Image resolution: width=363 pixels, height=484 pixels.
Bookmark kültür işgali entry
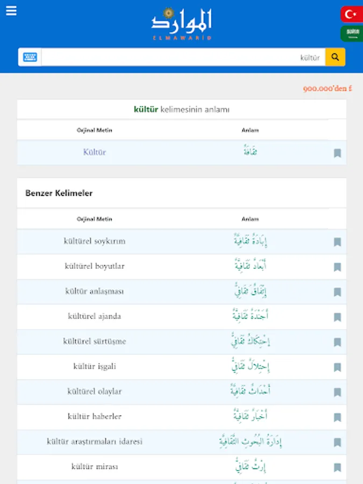337,367
